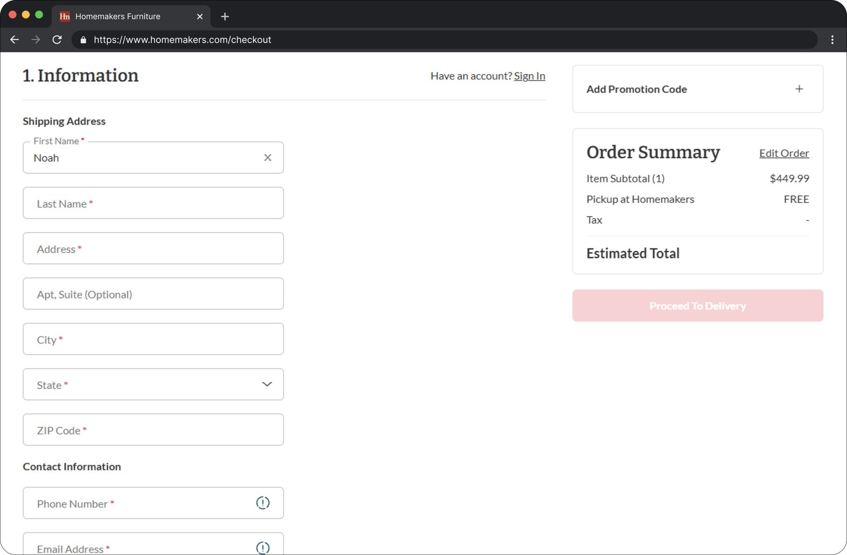Click the browser back arrow
The width and height of the screenshot is (847, 555).
click(x=14, y=40)
